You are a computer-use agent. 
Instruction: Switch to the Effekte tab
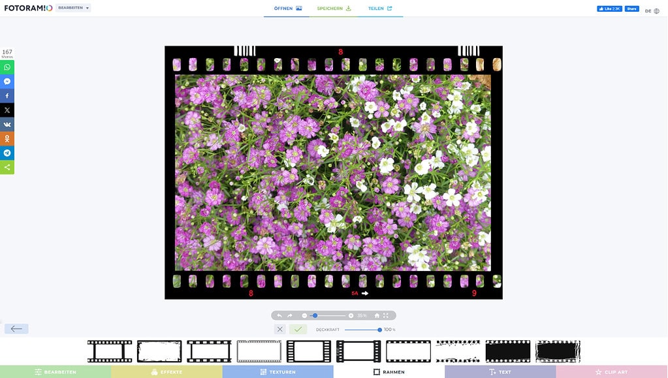(x=167, y=371)
